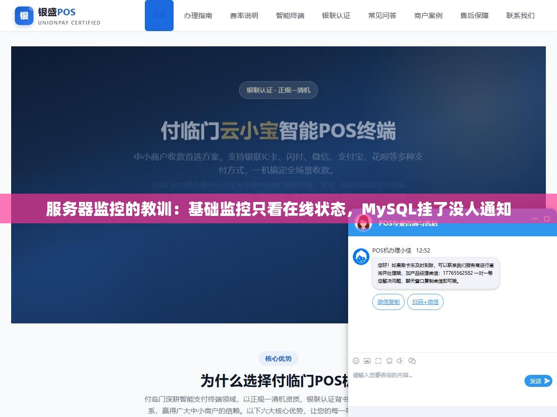
Task: Click the WeChat icon in chat toolbar
Action: 412,361
